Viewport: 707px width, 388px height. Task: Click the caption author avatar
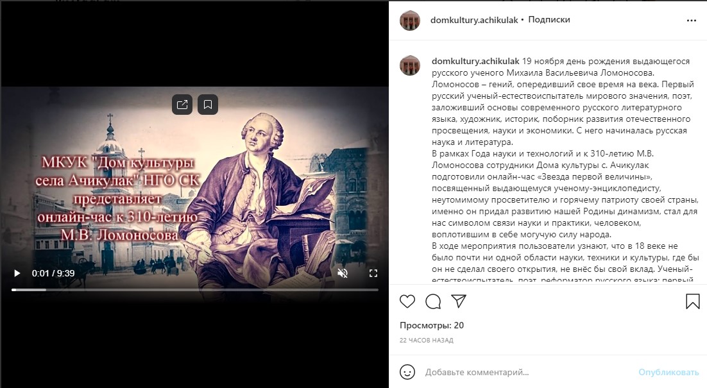pyautogui.click(x=410, y=65)
